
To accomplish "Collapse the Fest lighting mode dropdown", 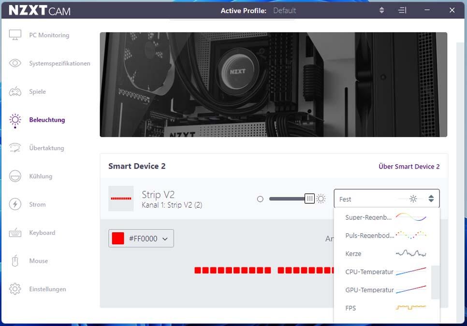I will click(387, 198).
